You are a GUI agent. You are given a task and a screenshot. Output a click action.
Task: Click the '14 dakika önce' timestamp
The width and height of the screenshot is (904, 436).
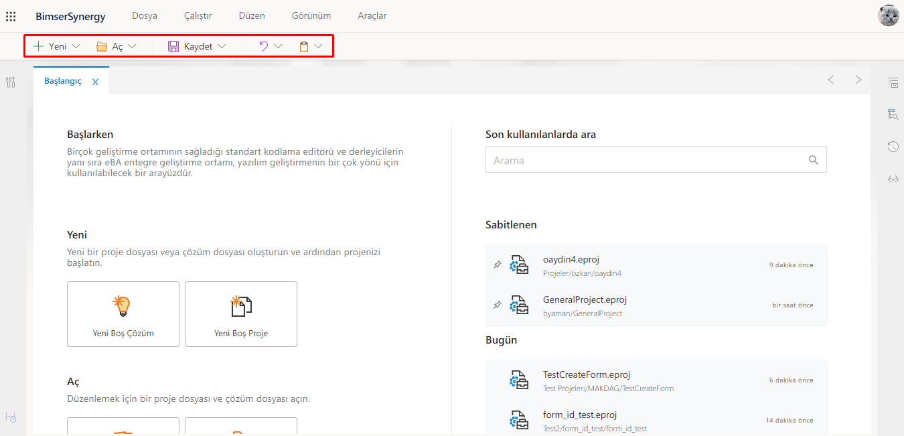789,421
